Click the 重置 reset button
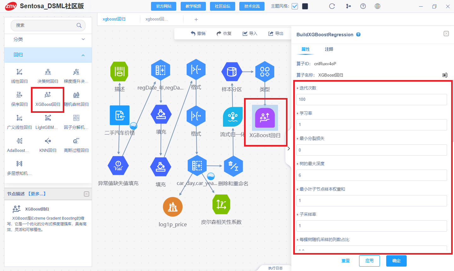 click(x=346, y=261)
